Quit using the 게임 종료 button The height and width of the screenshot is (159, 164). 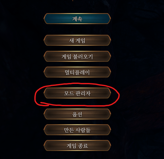[x=77, y=146]
